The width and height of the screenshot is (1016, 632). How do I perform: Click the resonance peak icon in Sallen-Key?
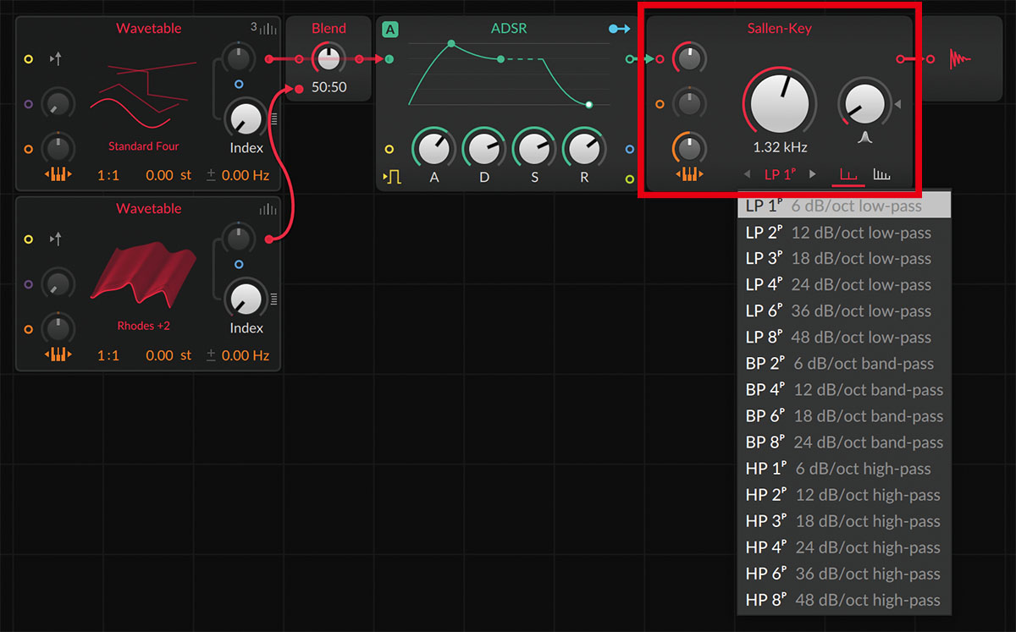click(x=864, y=138)
